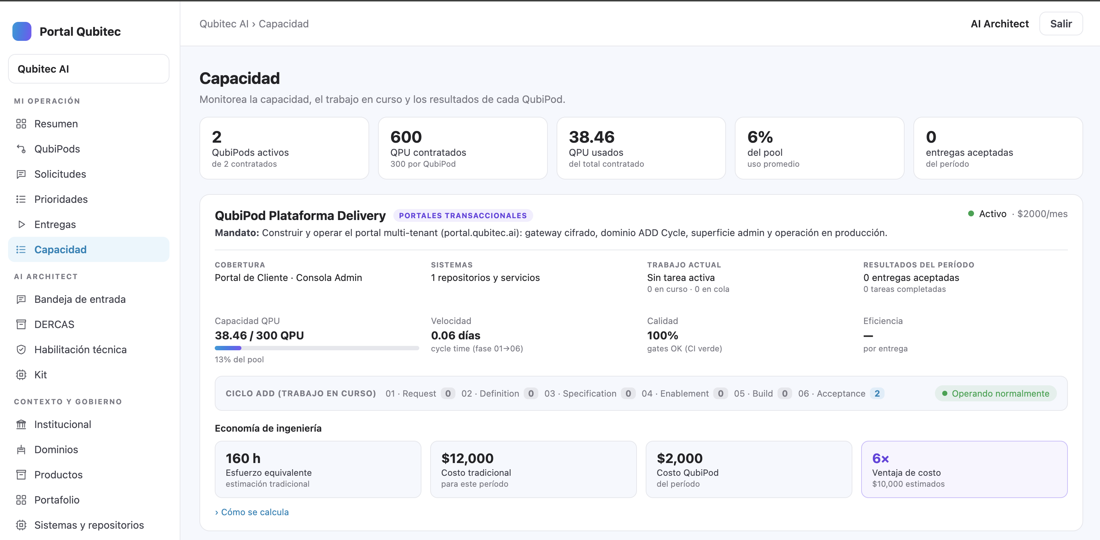Click the Salir button
Viewport: 1100px width, 540px height.
coord(1061,23)
